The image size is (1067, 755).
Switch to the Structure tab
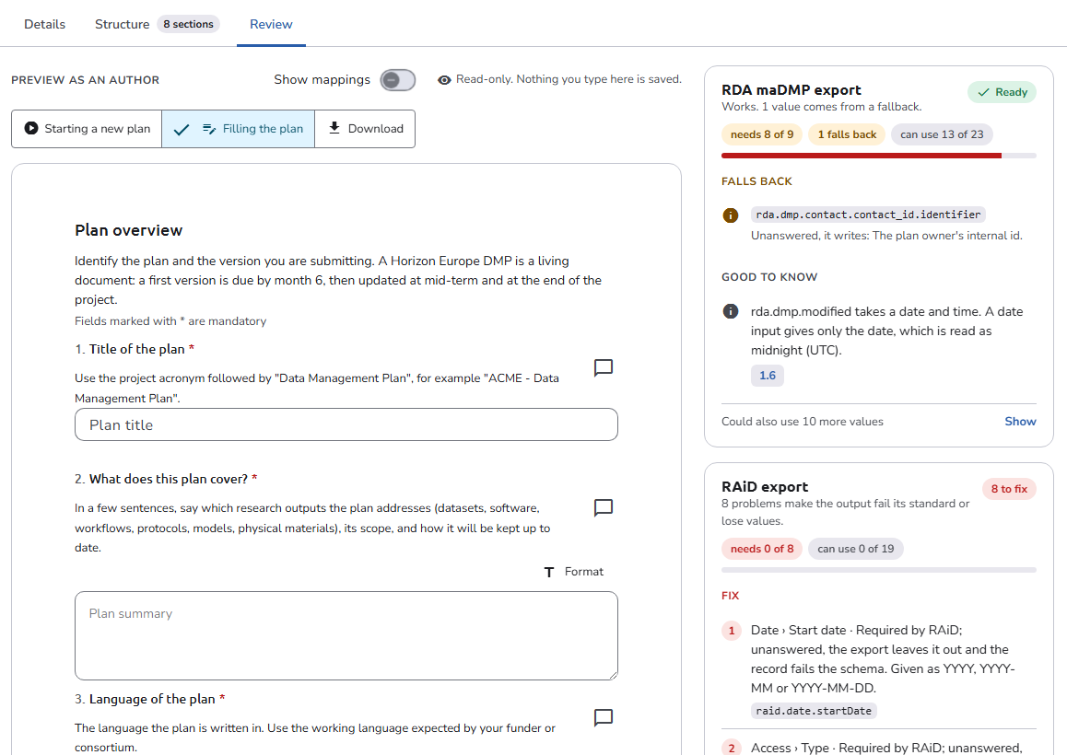122,24
